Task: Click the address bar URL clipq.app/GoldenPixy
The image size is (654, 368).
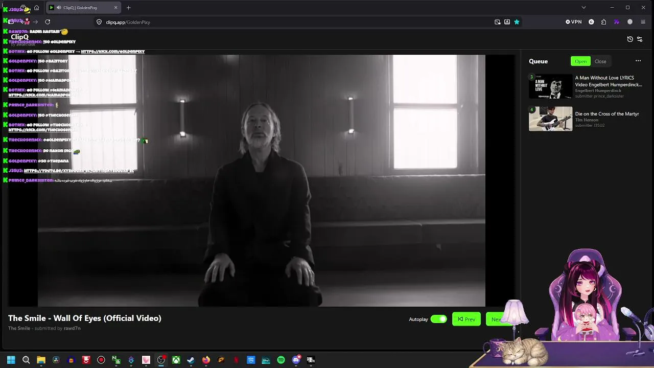Action: point(128,22)
